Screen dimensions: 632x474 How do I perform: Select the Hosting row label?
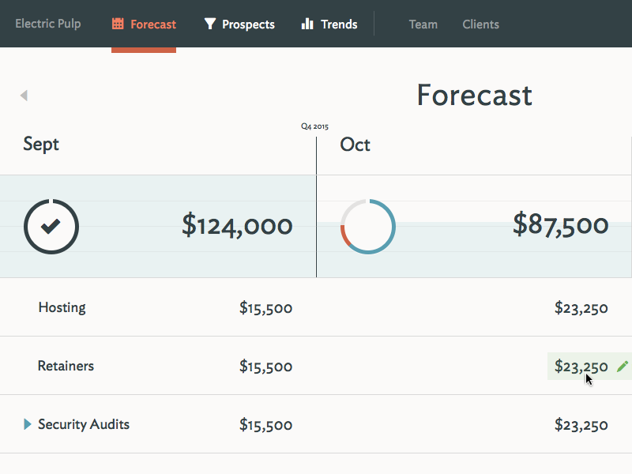[62, 307]
